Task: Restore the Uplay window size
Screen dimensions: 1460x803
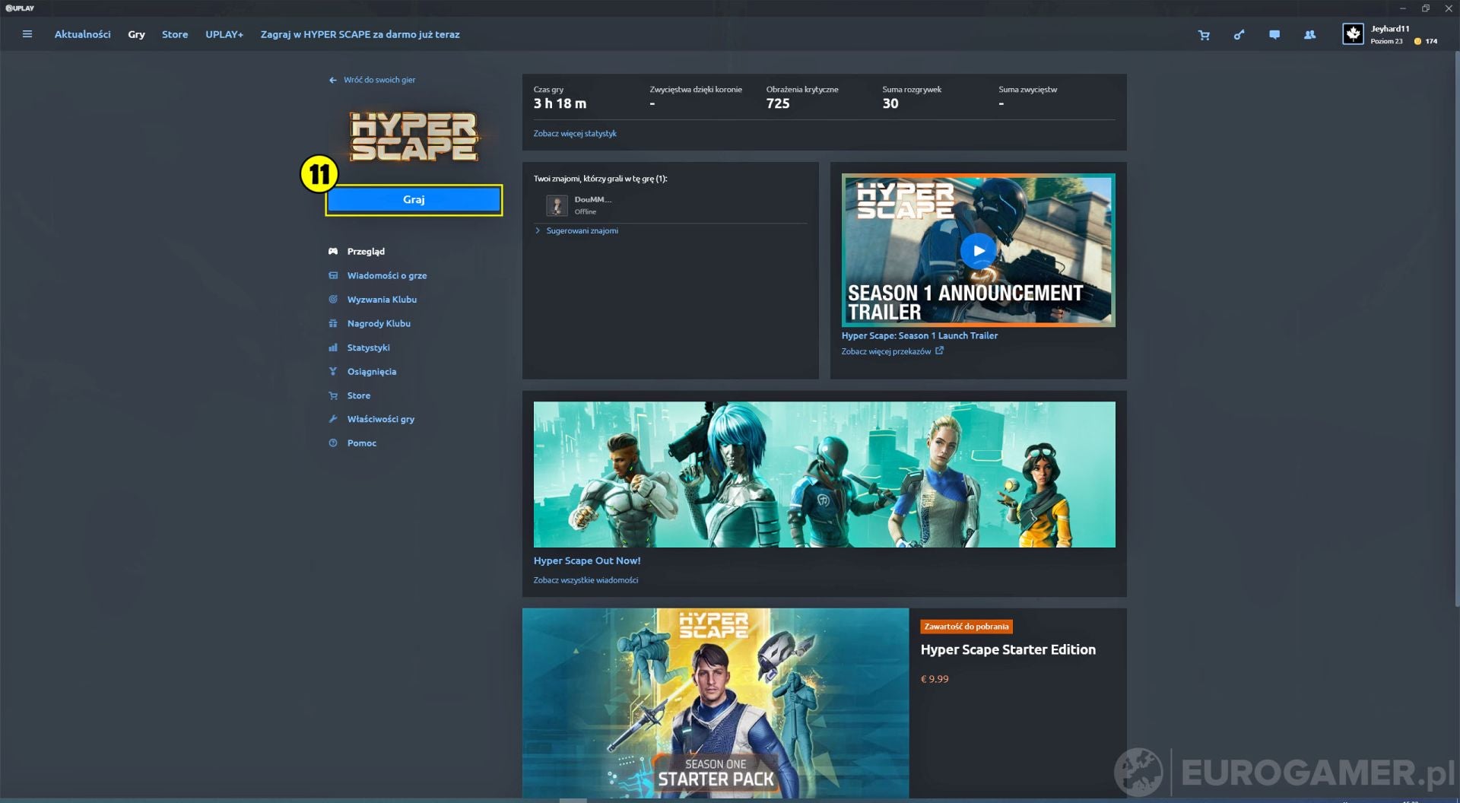Action: tap(1426, 8)
